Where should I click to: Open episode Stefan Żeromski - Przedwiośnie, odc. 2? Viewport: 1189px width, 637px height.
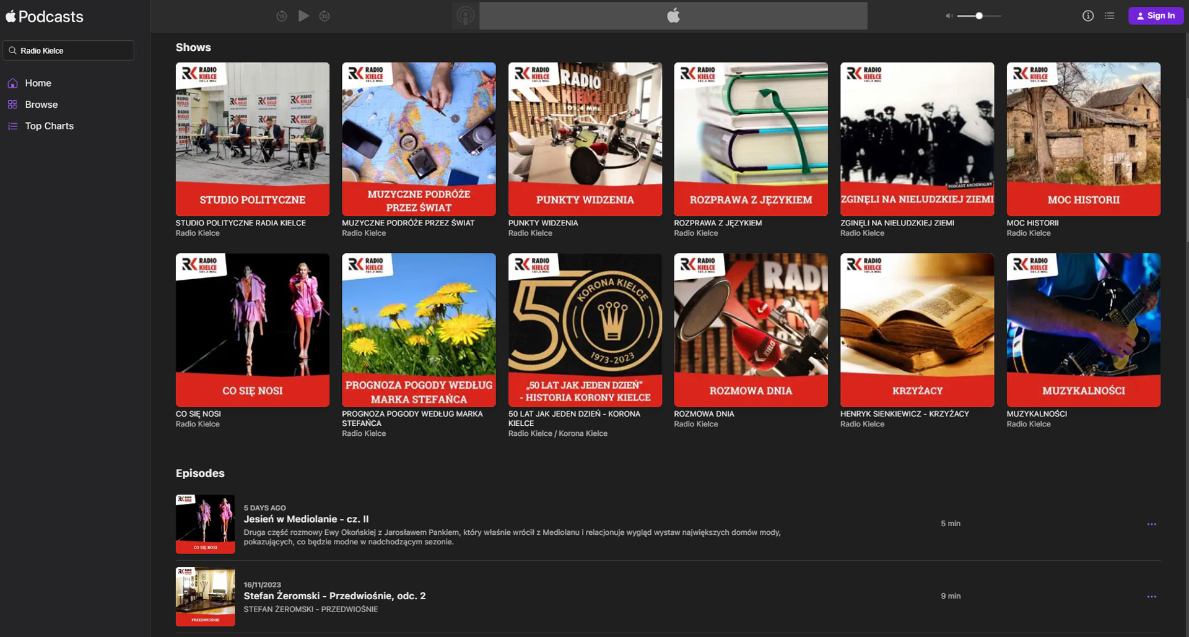coord(334,596)
